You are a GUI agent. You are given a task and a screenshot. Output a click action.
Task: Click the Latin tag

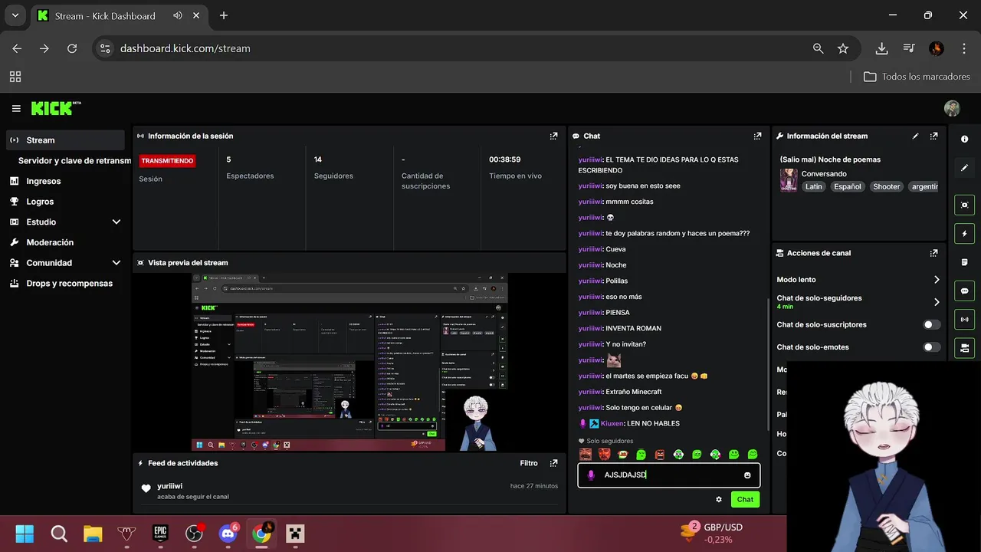pyautogui.click(x=813, y=186)
